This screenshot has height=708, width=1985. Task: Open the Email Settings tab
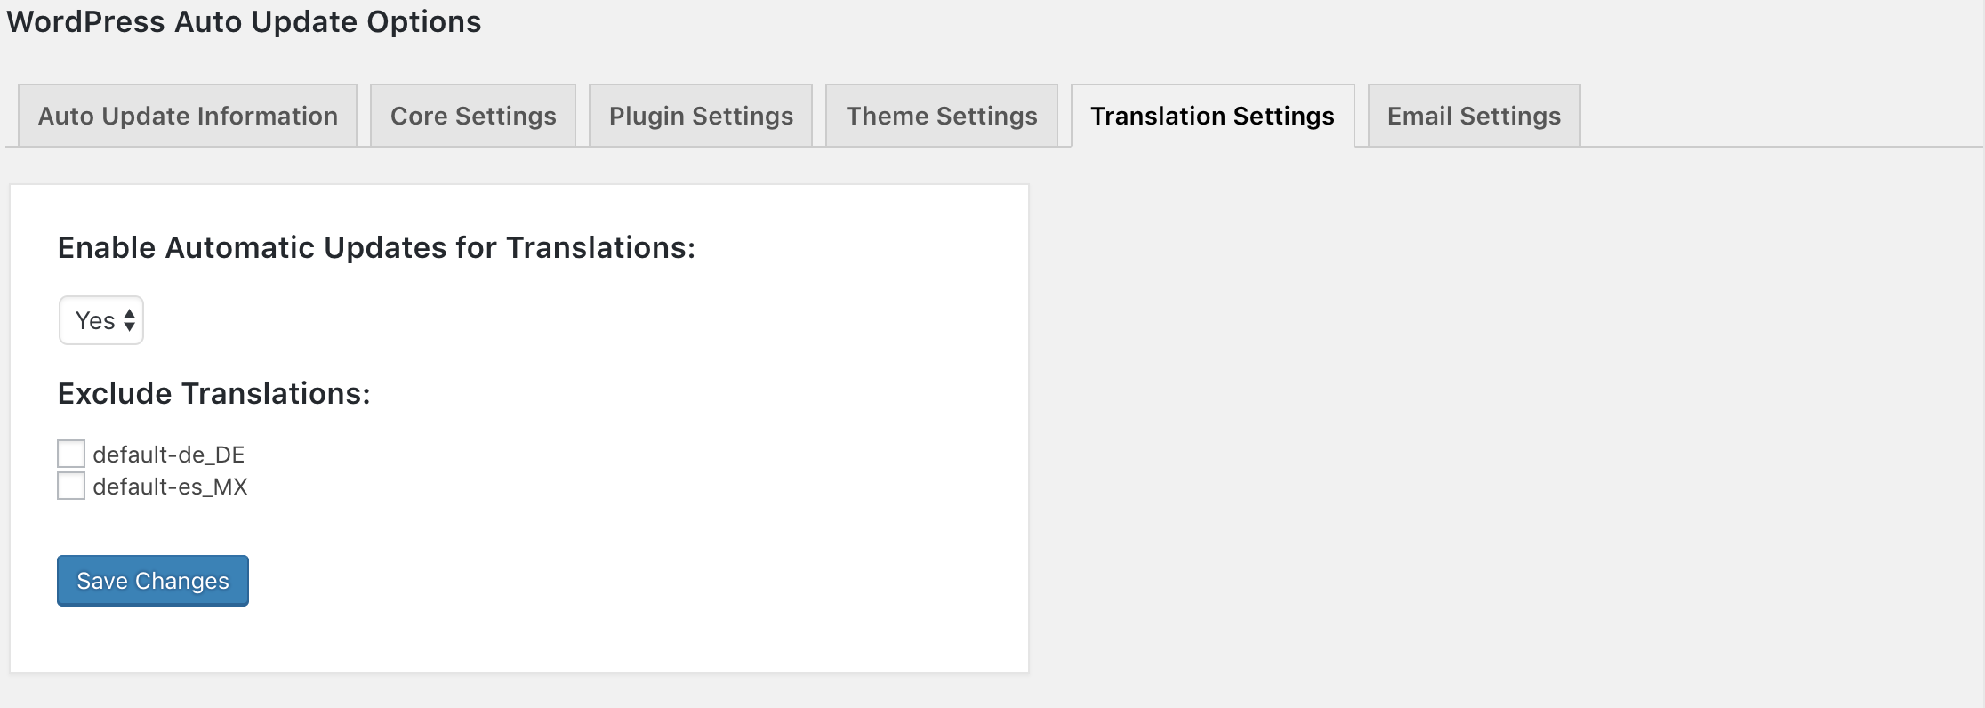pyautogui.click(x=1474, y=116)
